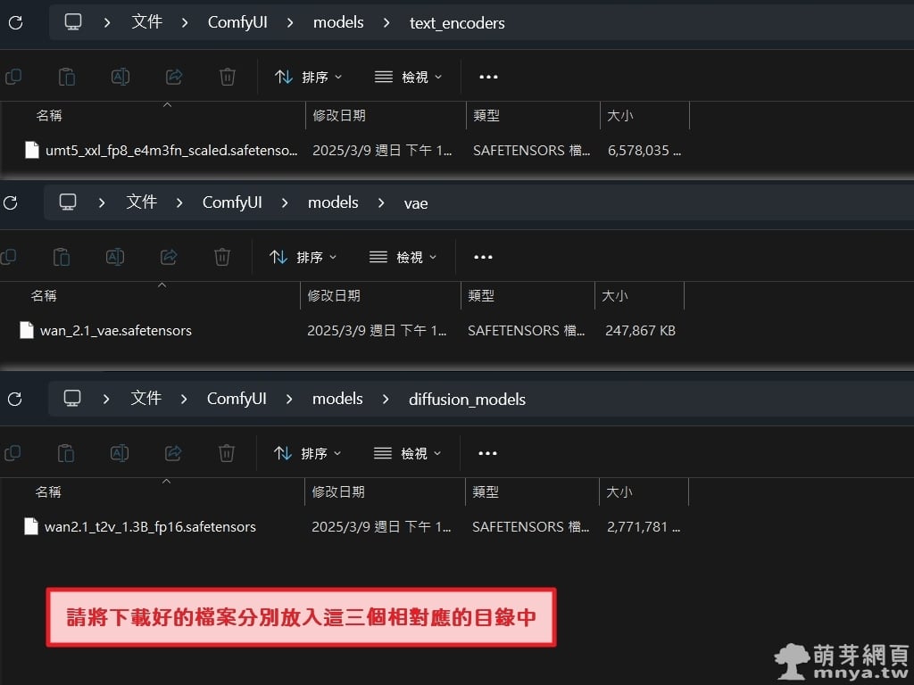The width and height of the screenshot is (914, 685).
Task: Expand the chevron before text_encoders in the breadcrumb
Action: tap(386, 23)
